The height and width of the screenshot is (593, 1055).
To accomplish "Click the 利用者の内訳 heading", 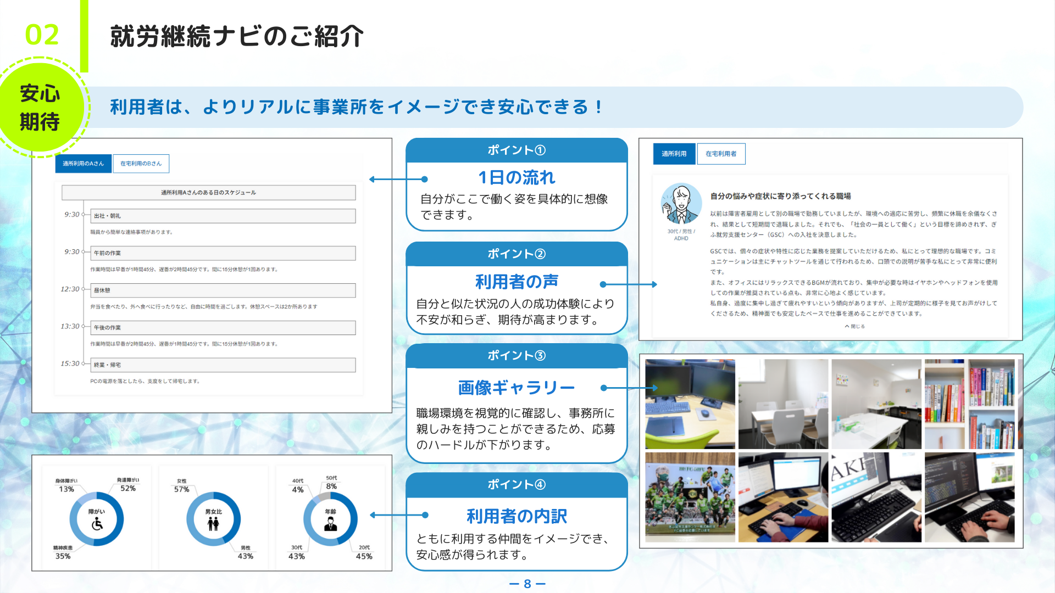I will [x=517, y=516].
